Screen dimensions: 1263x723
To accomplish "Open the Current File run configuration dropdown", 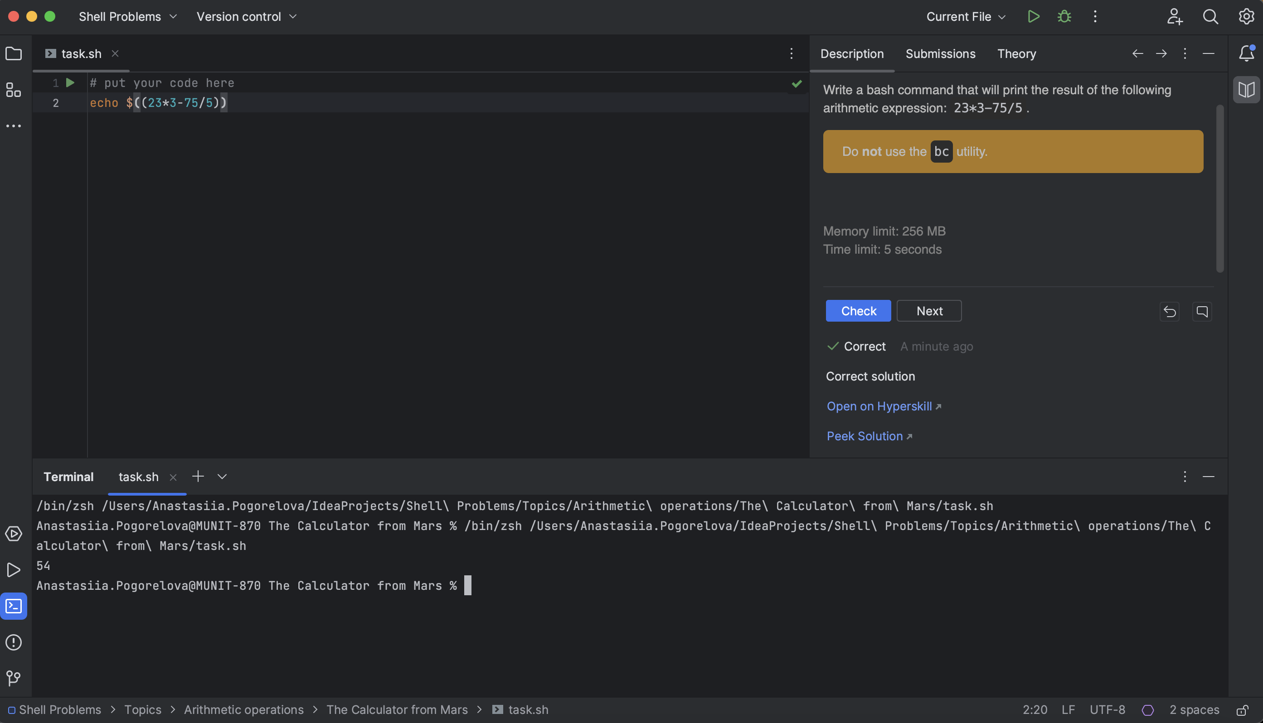I will (x=966, y=16).
